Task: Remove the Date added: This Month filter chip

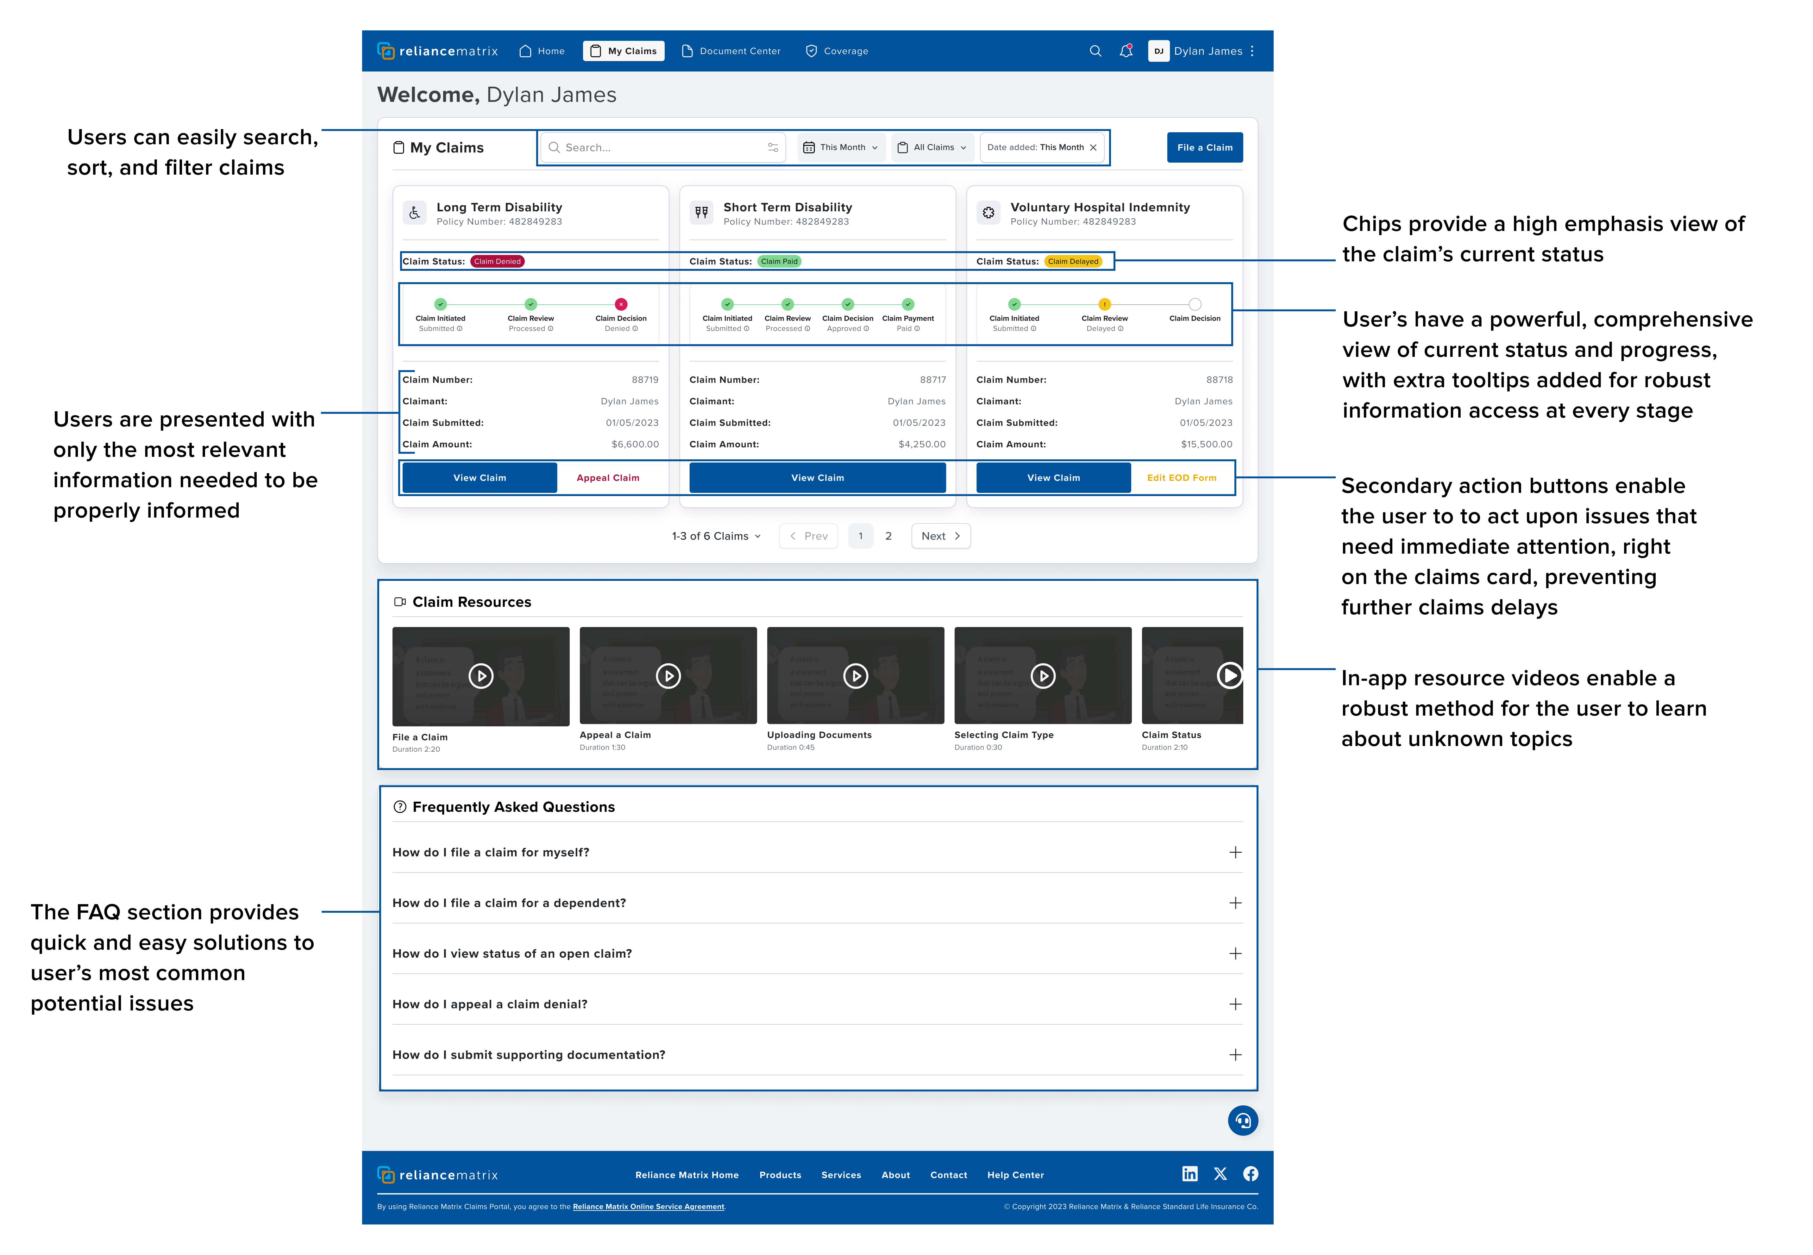Action: (1093, 147)
